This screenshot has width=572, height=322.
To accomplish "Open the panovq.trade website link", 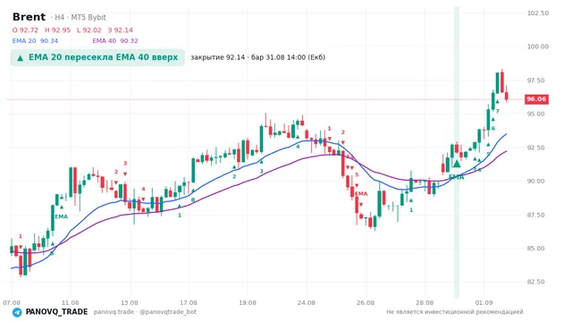I will pyautogui.click(x=114, y=312).
